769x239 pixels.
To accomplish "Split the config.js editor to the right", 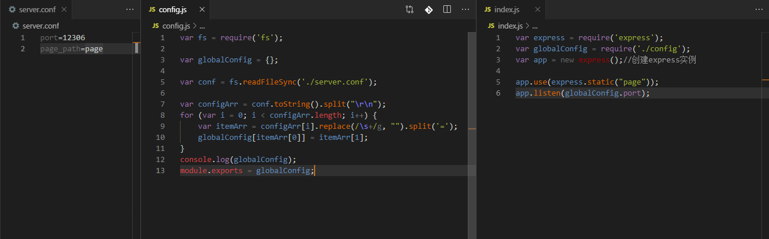I will coord(447,9).
